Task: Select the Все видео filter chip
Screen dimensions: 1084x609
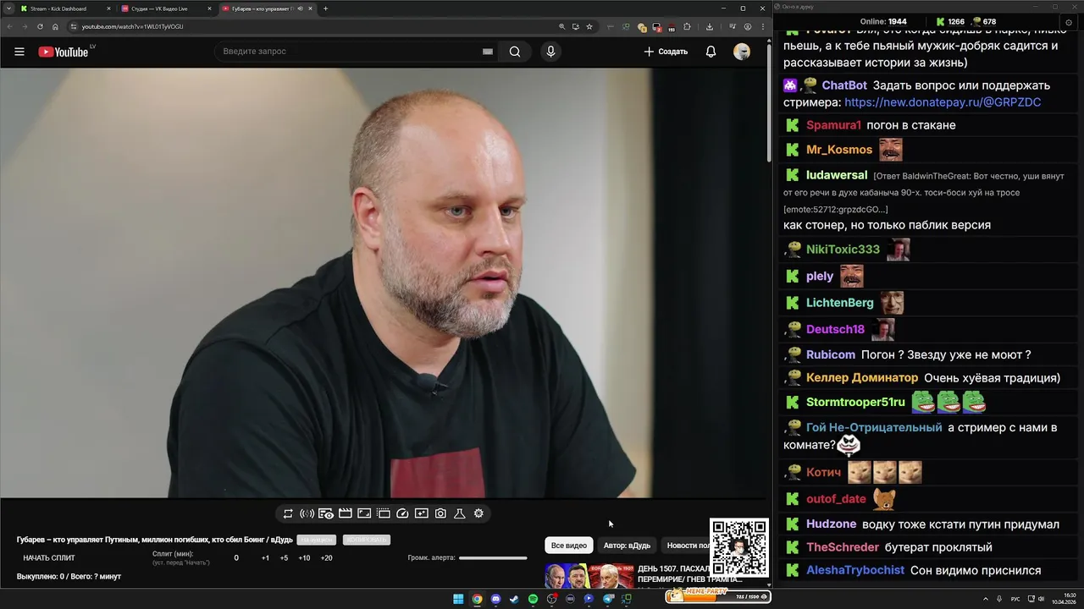Action: coord(569,546)
